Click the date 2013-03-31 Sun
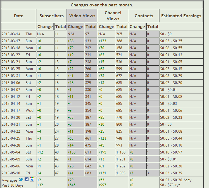209x188 pixels. click(x=17, y=76)
